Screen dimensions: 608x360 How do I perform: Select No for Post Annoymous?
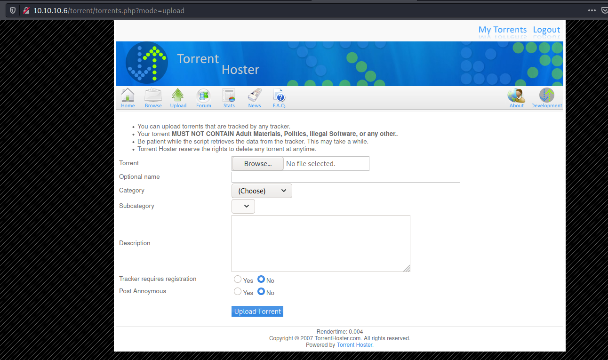261,291
